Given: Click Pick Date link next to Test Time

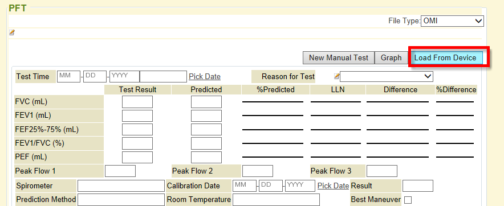Looking at the screenshot, I should pyautogui.click(x=205, y=77).
